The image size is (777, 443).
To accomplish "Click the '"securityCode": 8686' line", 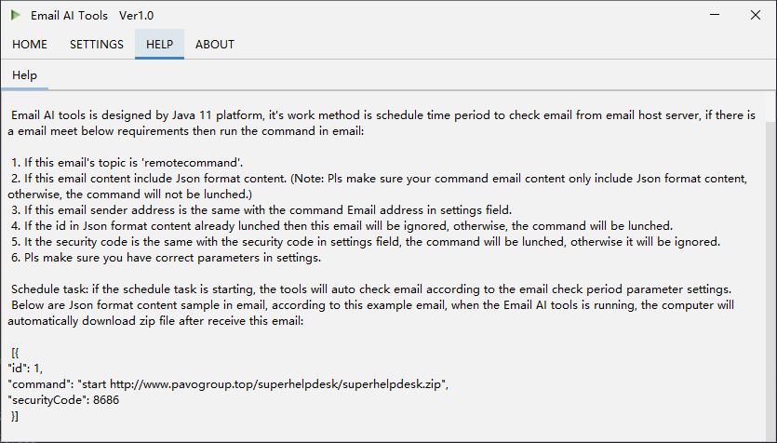I will point(63,400).
